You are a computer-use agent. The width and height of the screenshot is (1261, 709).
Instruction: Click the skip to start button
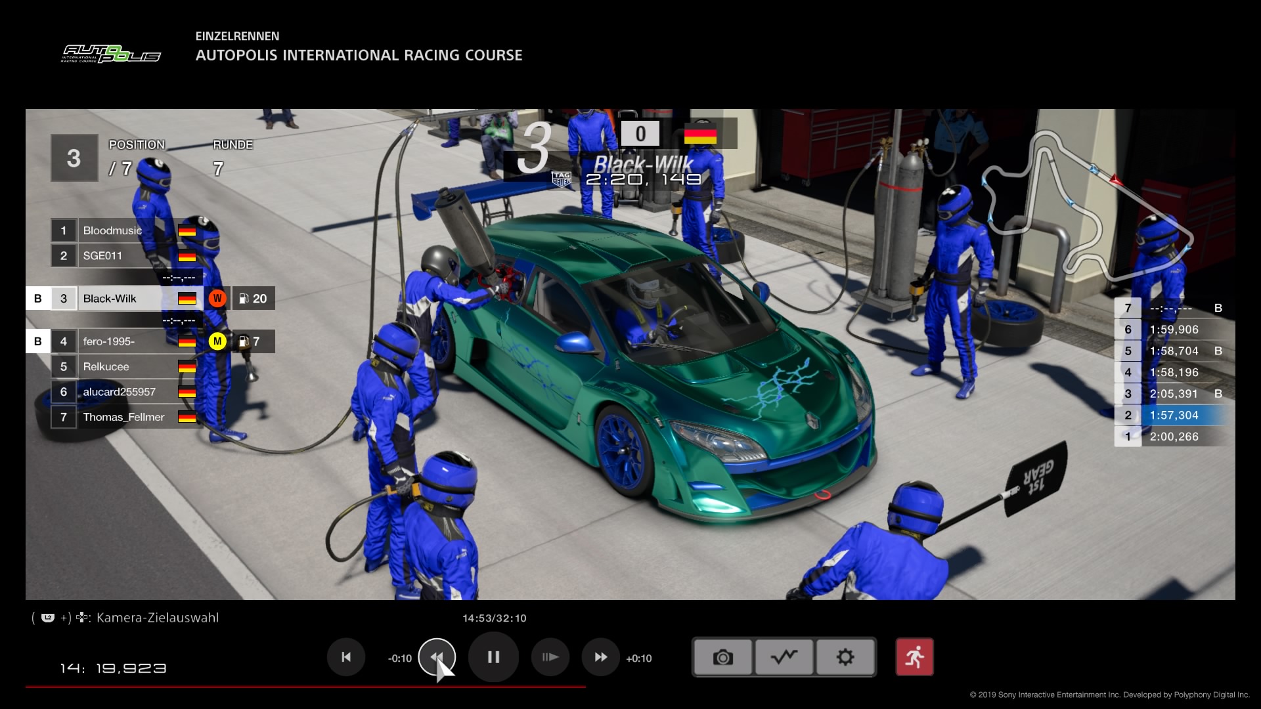pyautogui.click(x=346, y=657)
